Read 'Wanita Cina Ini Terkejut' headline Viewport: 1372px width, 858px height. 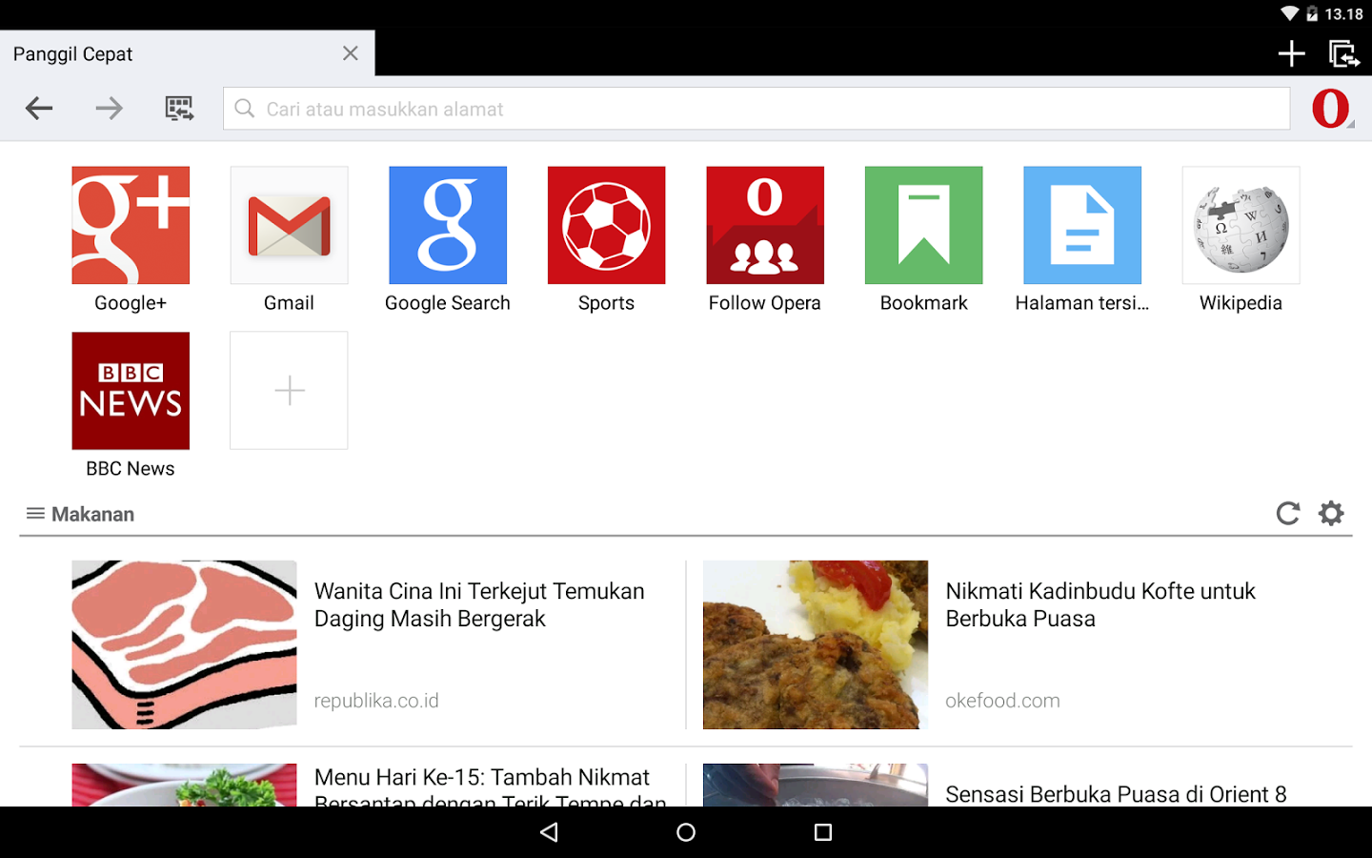479,604
